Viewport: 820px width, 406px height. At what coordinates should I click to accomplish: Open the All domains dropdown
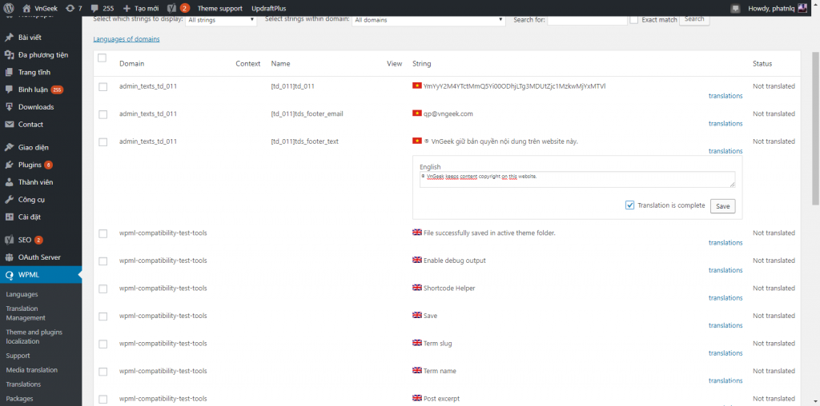[428, 20]
